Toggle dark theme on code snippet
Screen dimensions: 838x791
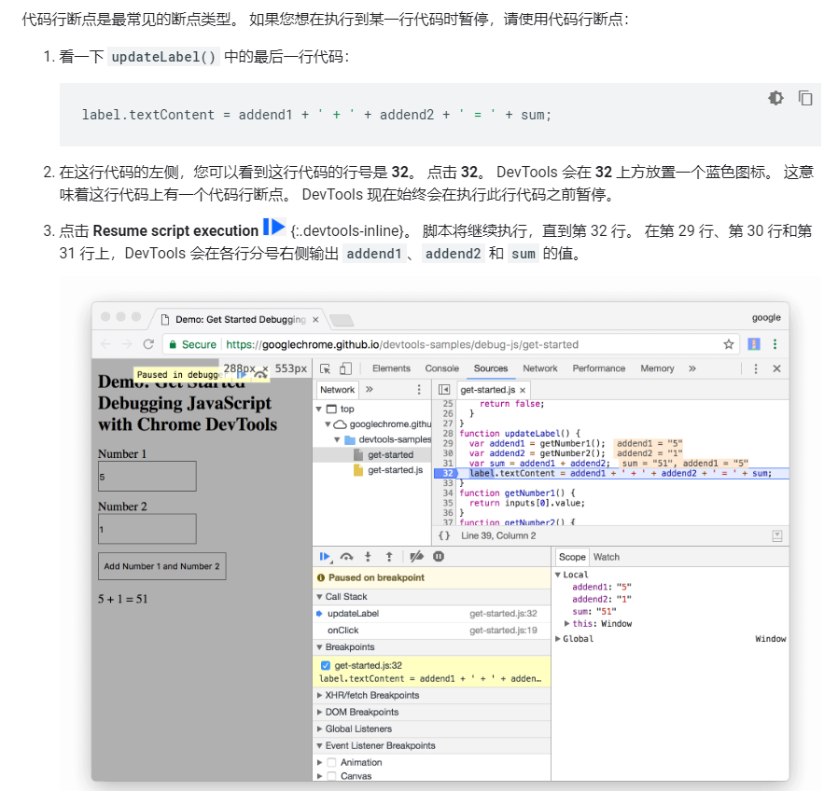[775, 98]
